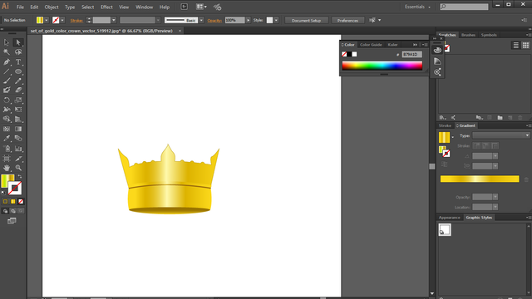Open the gradient Type dropdown
This screenshot has height=299, width=532.
[x=500, y=135]
